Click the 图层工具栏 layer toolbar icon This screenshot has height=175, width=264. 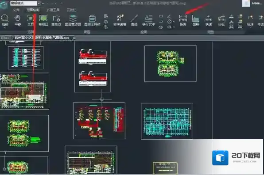pyautogui.click(x=92, y=20)
